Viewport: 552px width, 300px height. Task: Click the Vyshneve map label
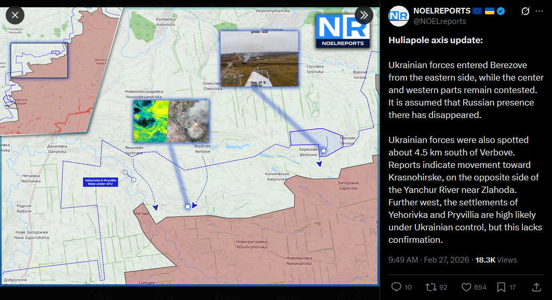coord(134,150)
